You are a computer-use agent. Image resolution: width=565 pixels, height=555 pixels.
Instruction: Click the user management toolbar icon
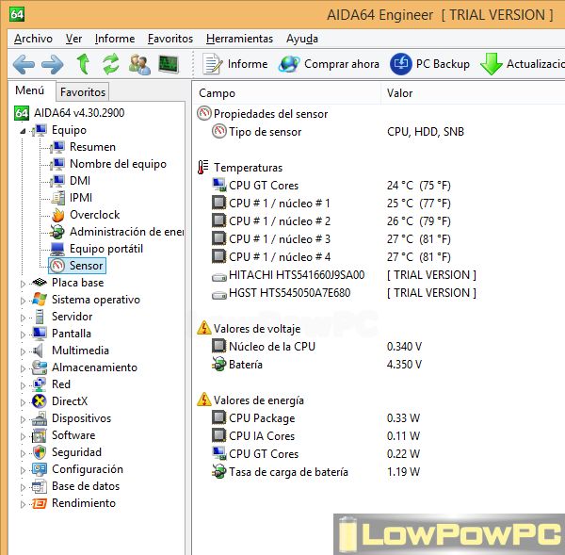coord(139,64)
